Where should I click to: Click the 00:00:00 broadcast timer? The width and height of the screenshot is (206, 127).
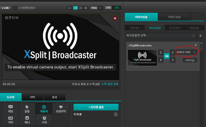9,84
